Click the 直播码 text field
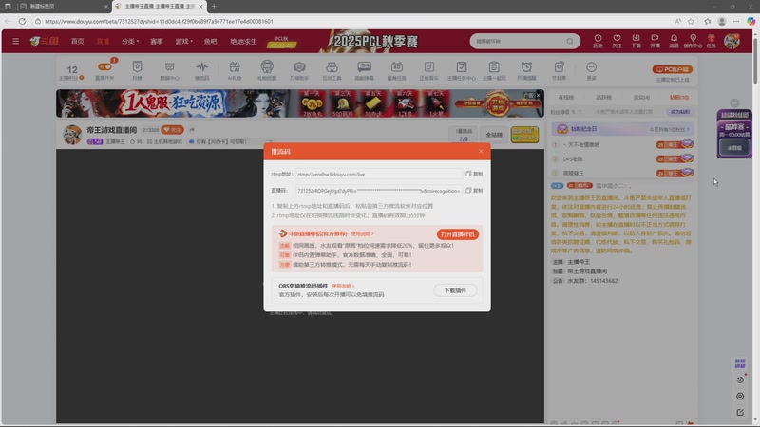760x427 pixels. tap(378, 191)
